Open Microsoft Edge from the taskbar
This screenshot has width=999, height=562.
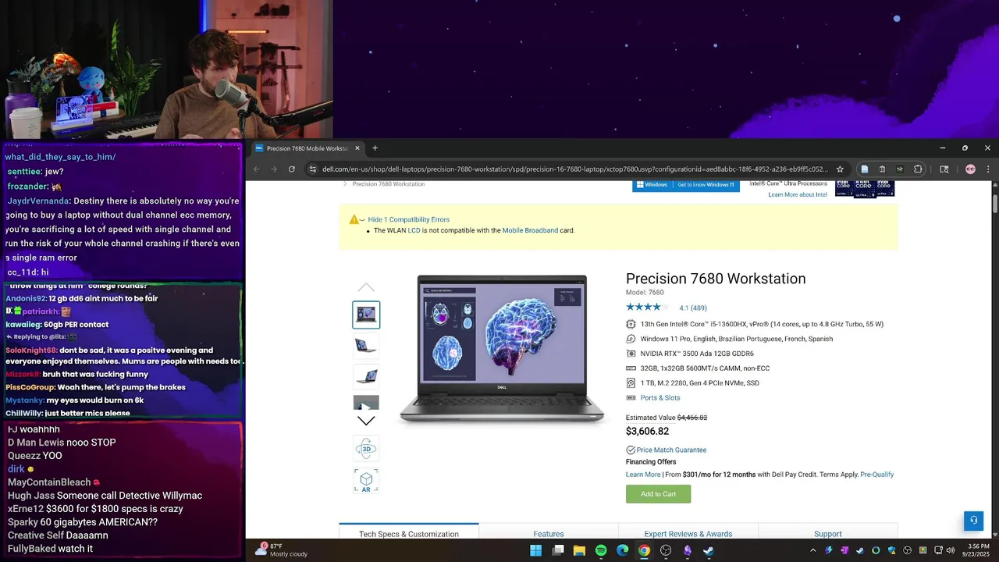(623, 550)
